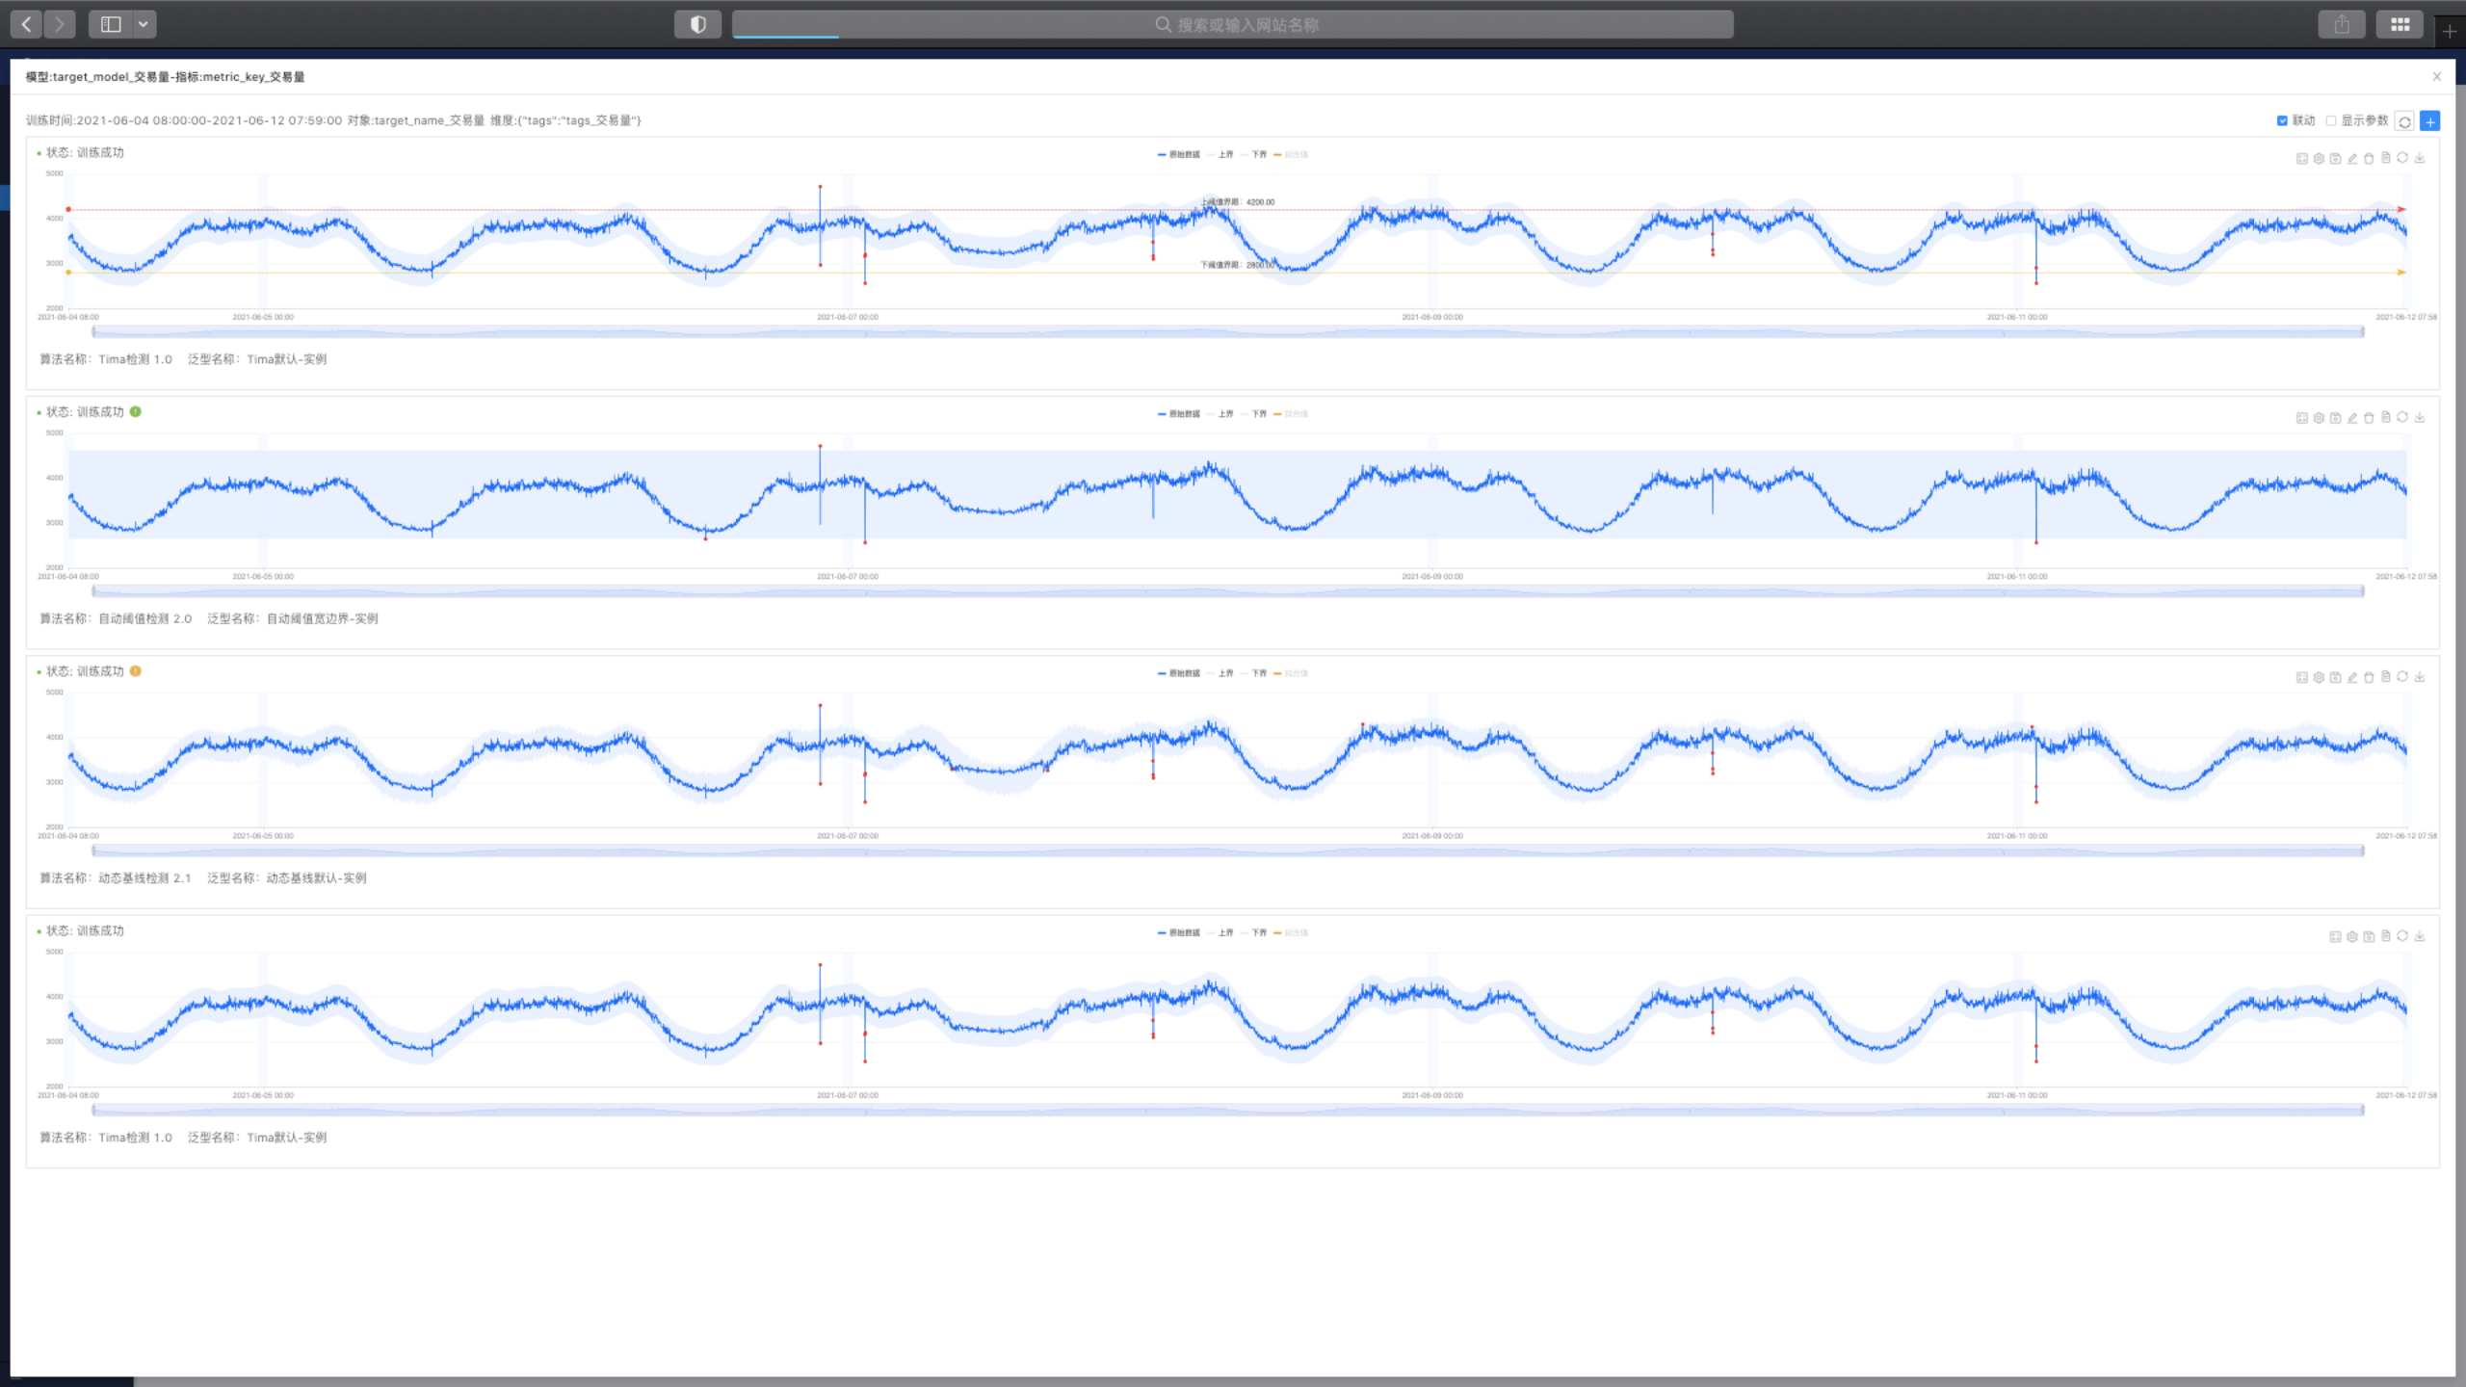Click the grid layout icon in first chart
The image size is (2466, 1387).
coord(2301,158)
